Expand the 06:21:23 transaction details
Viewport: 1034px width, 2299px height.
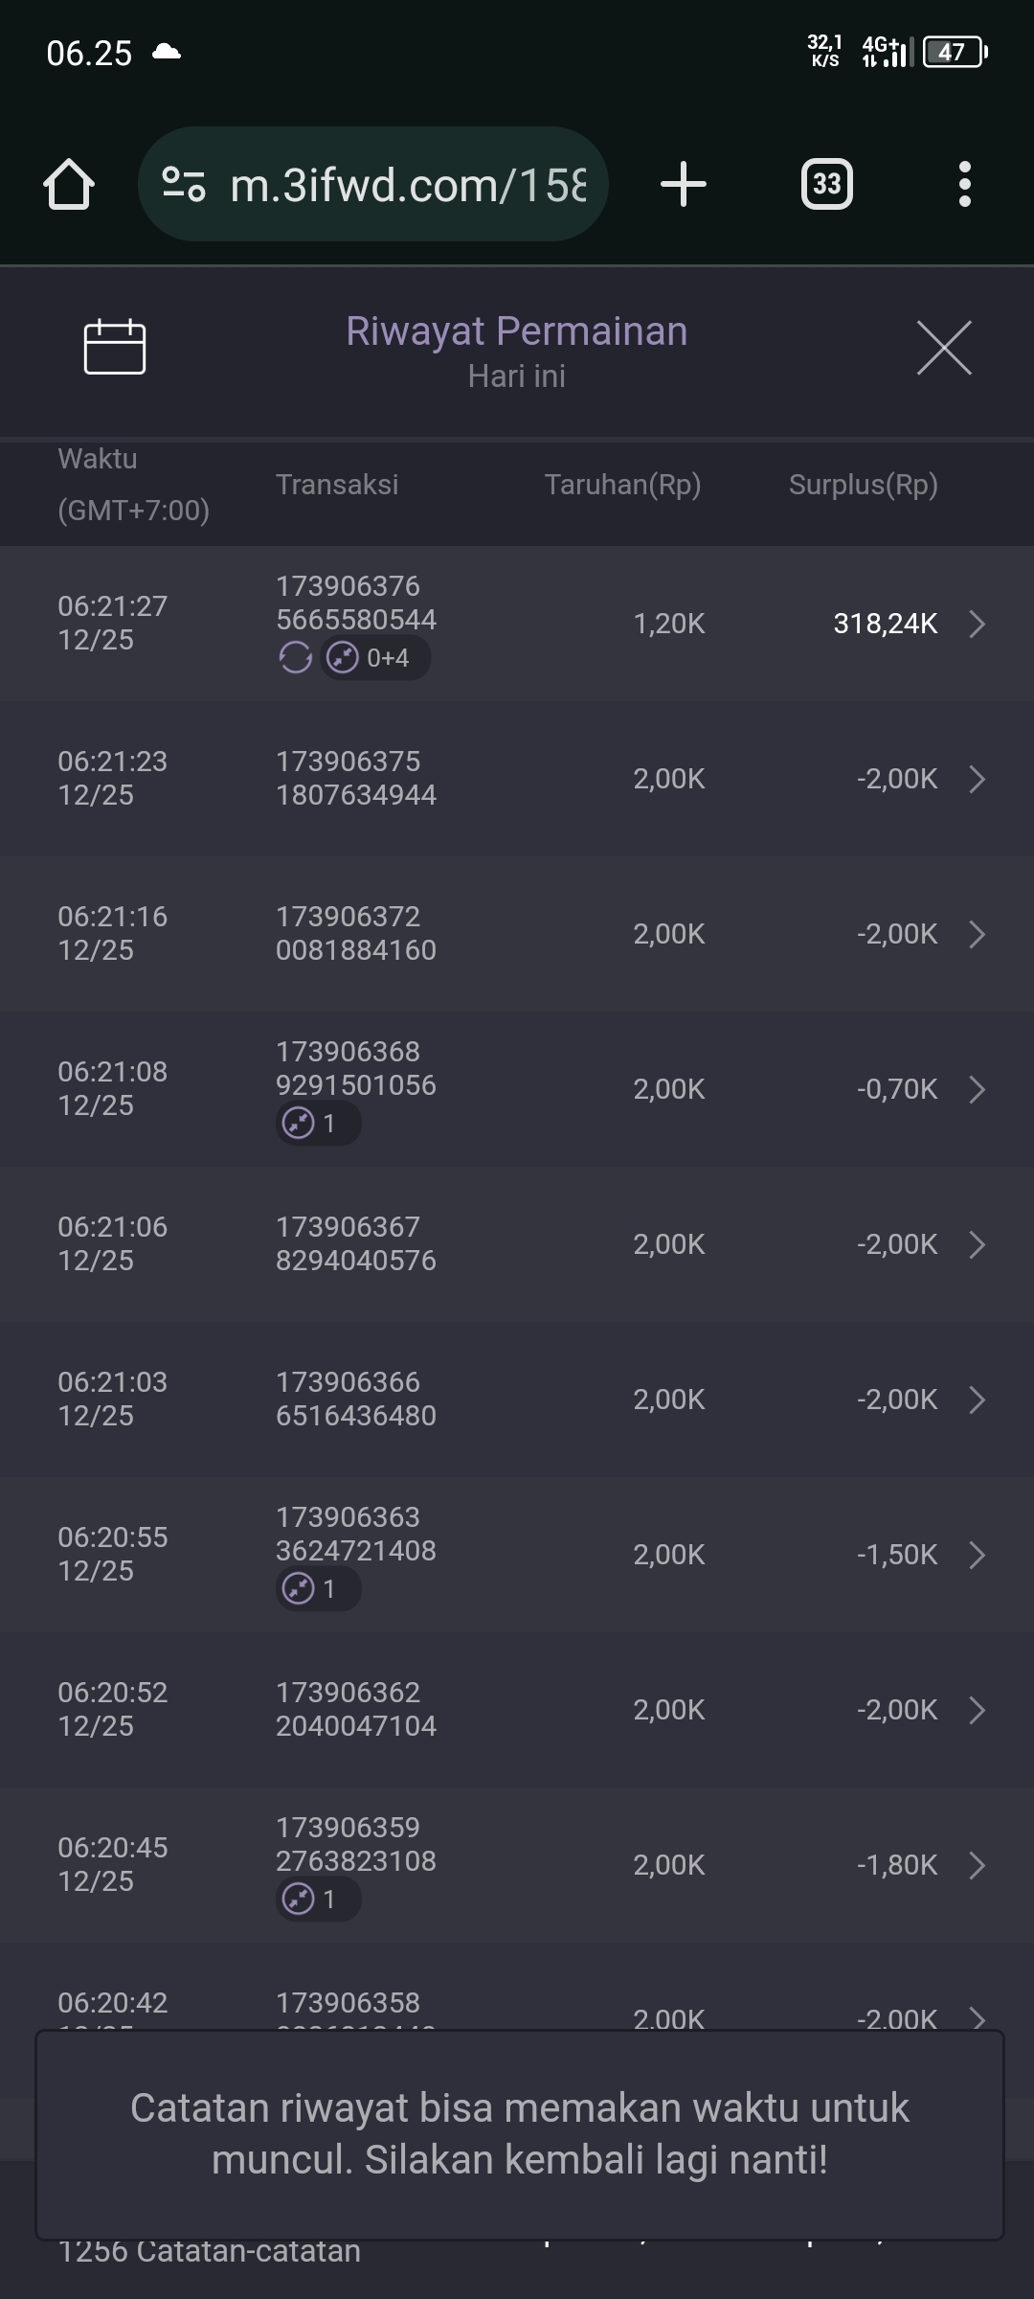point(977,779)
